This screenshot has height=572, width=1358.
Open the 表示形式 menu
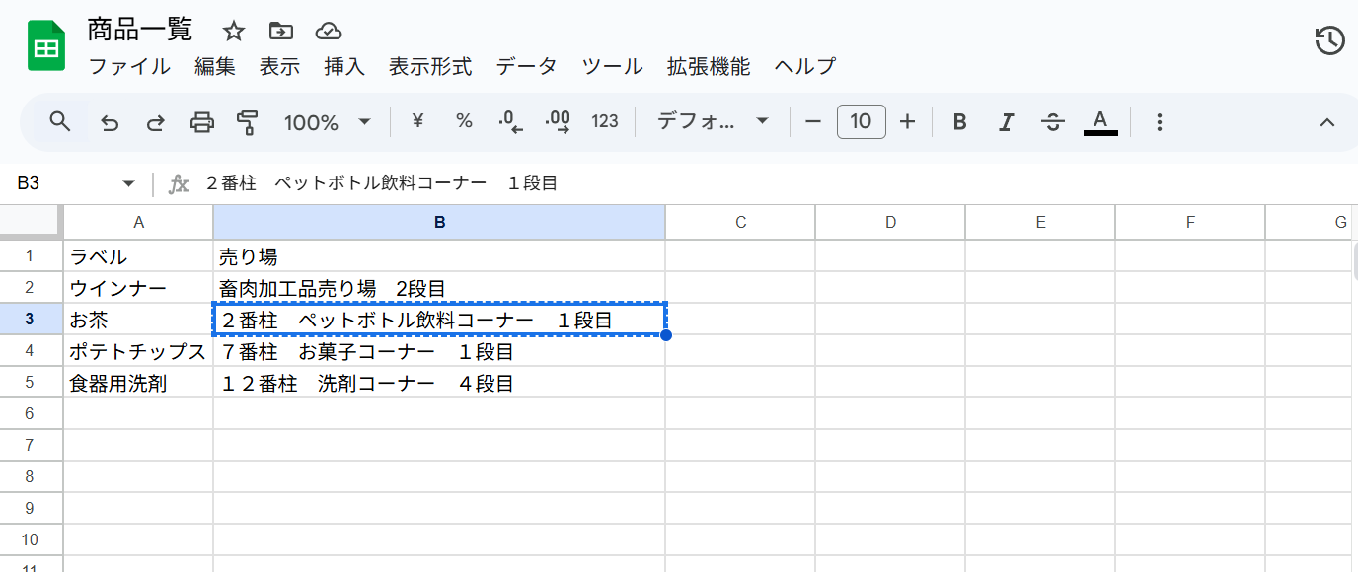[x=430, y=67]
